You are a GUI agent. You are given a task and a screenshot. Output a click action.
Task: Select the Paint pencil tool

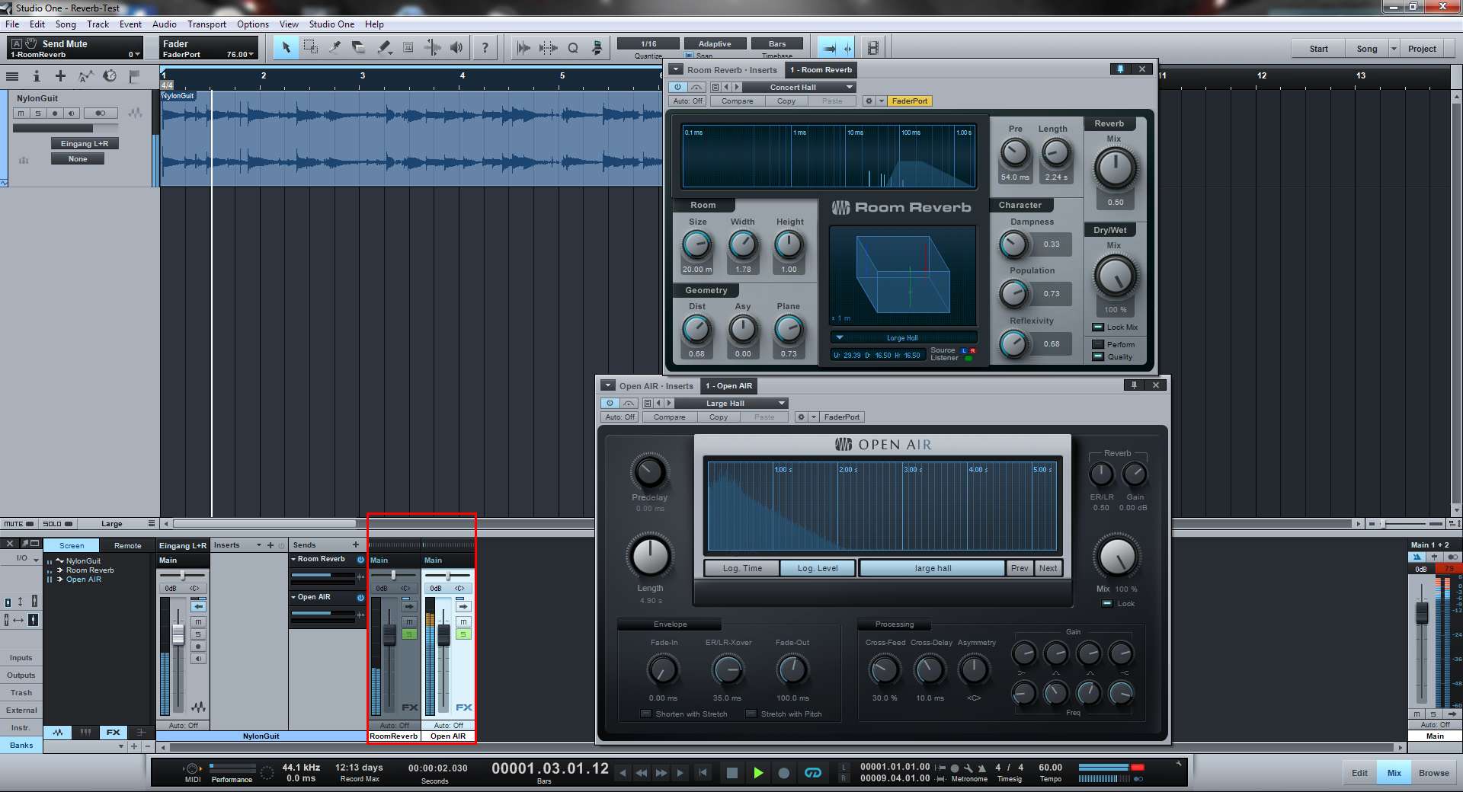point(383,48)
